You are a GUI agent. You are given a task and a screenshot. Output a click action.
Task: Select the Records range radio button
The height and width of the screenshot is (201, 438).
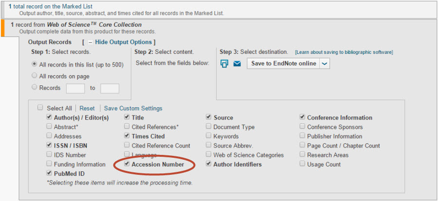pos(34,88)
